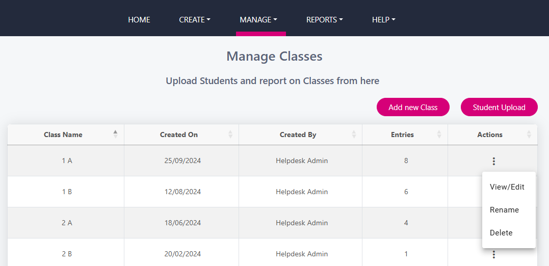Image resolution: width=549 pixels, height=266 pixels.
Task: Click the date 12/08/2024
Action: (x=182, y=192)
